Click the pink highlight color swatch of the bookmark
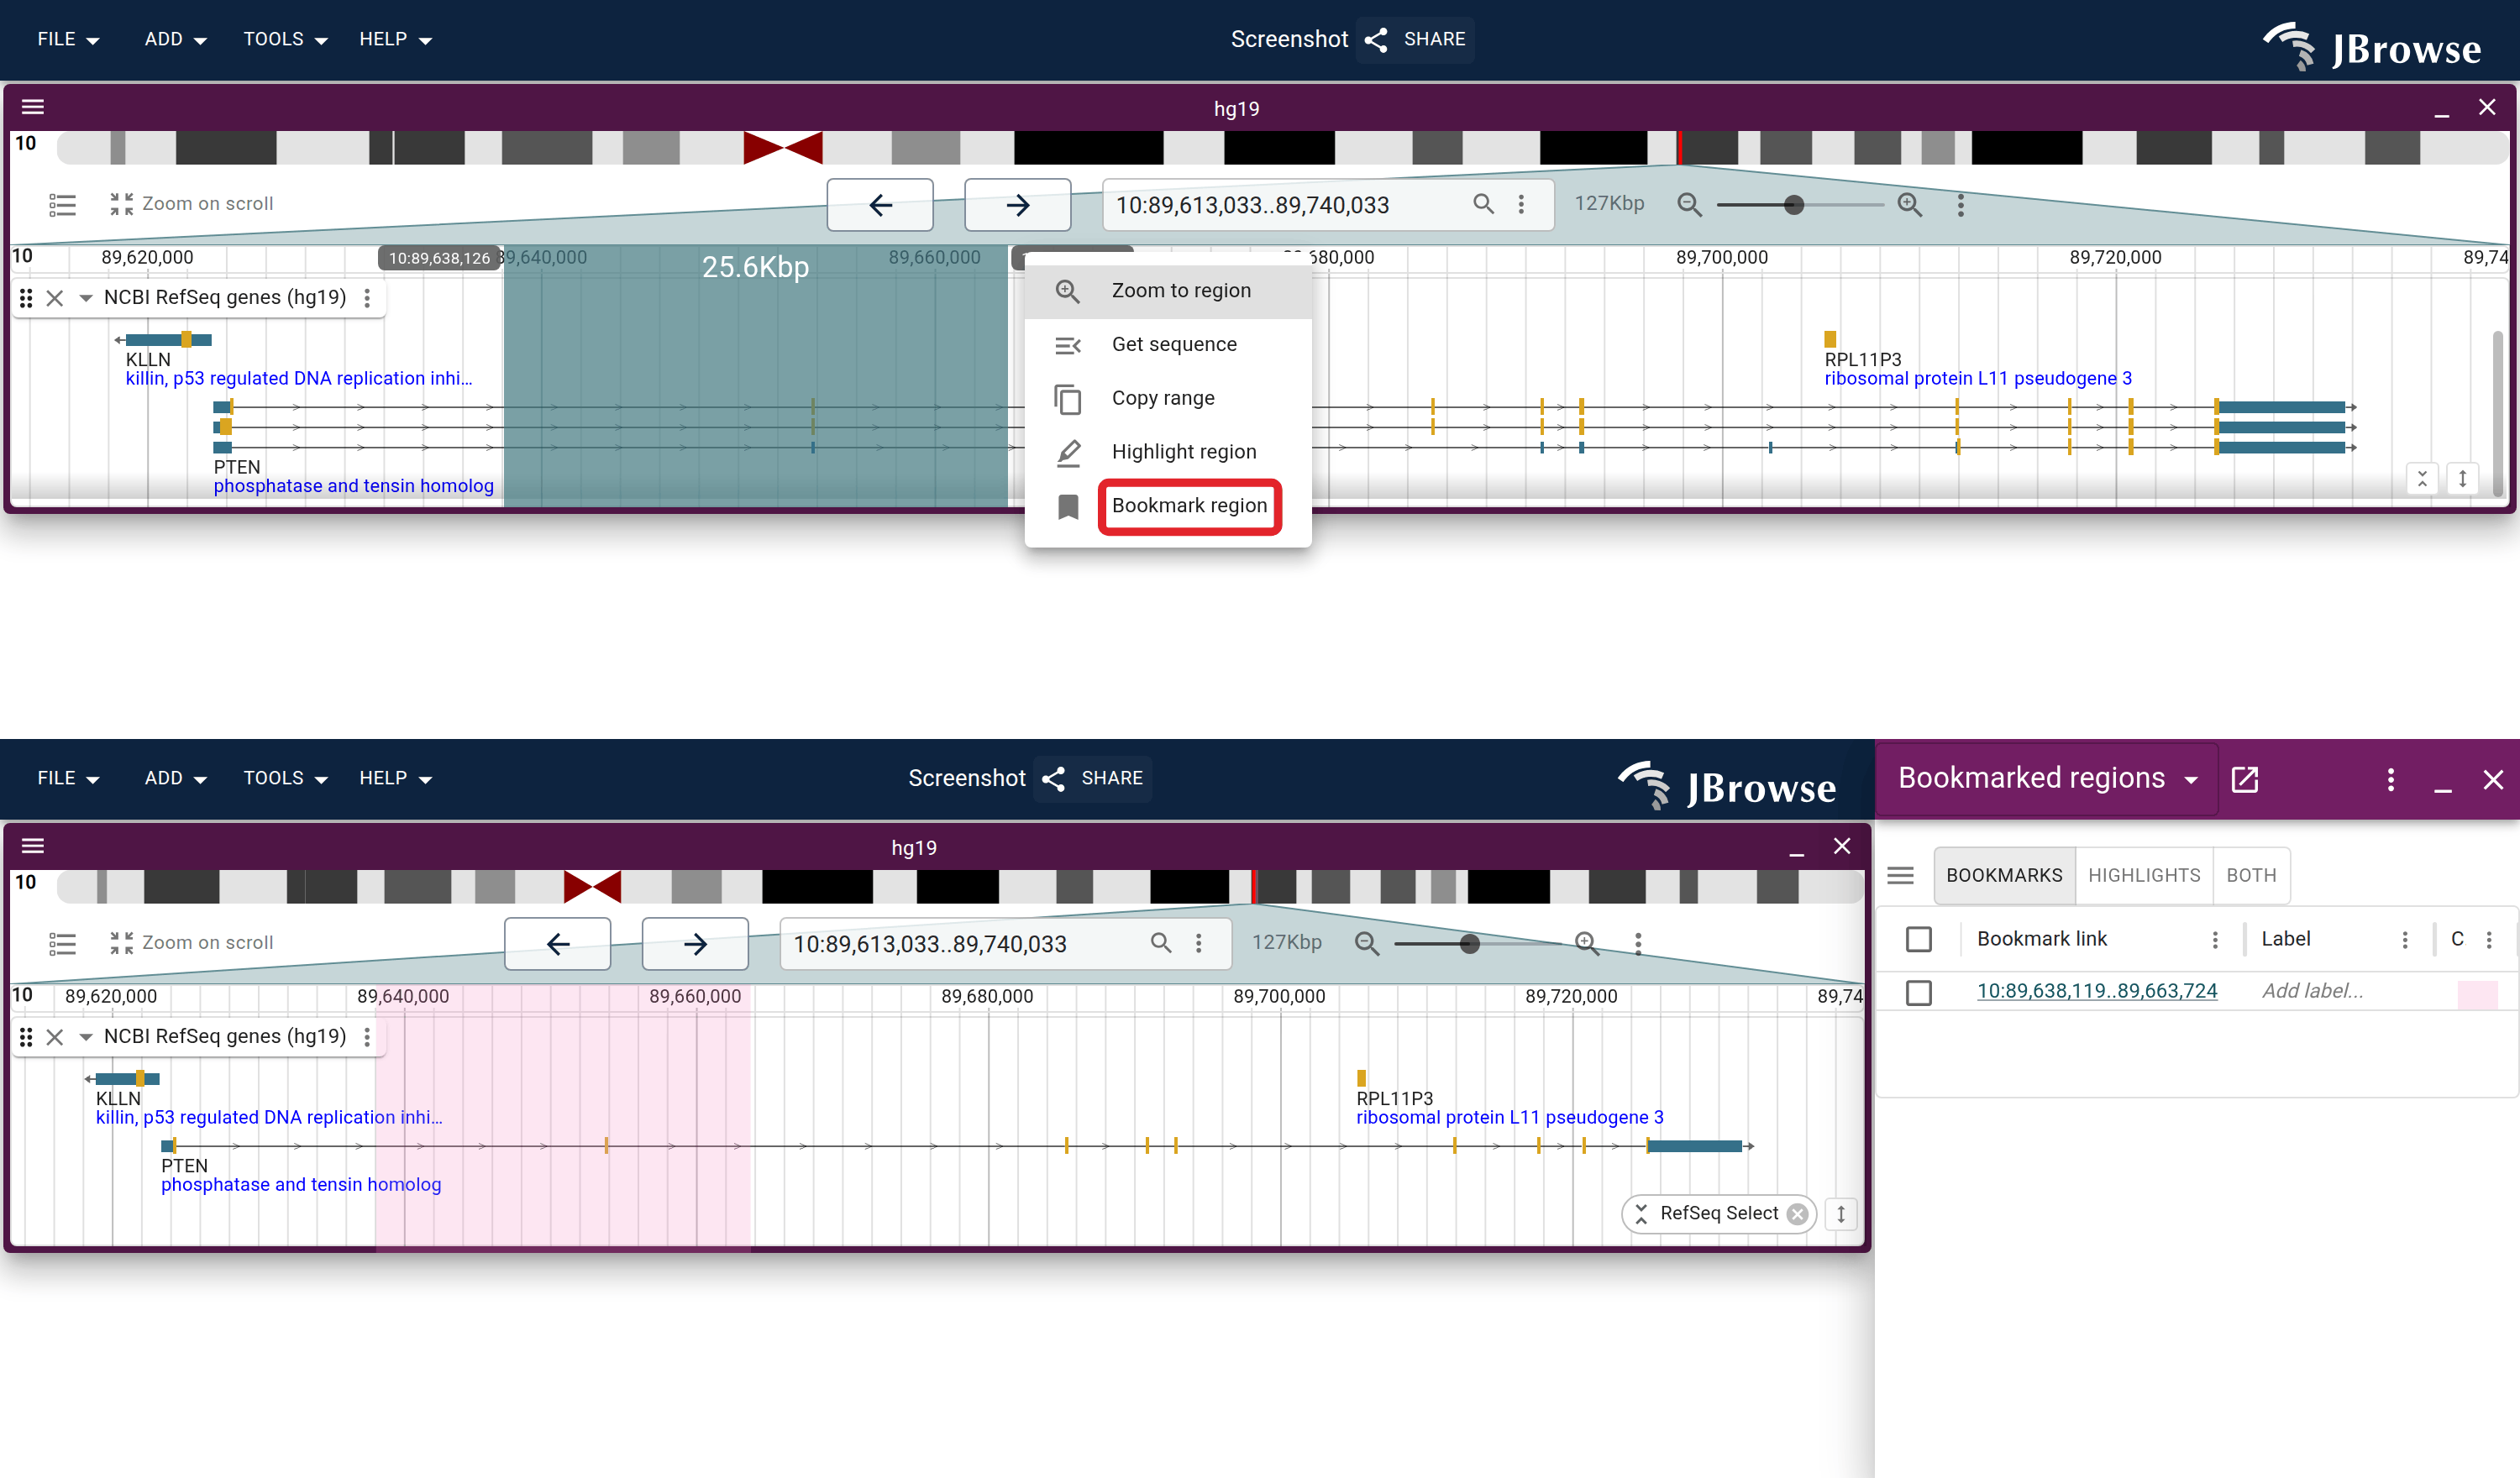This screenshot has width=2520, height=1478. point(2477,995)
